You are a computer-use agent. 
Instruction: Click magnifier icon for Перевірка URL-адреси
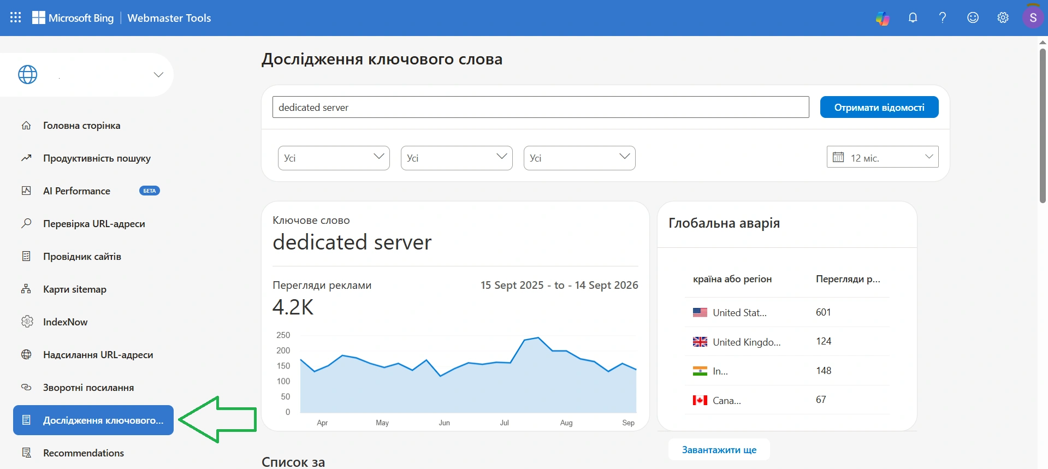[26, 223]
